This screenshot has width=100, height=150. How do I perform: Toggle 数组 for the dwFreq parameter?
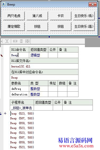62,89
